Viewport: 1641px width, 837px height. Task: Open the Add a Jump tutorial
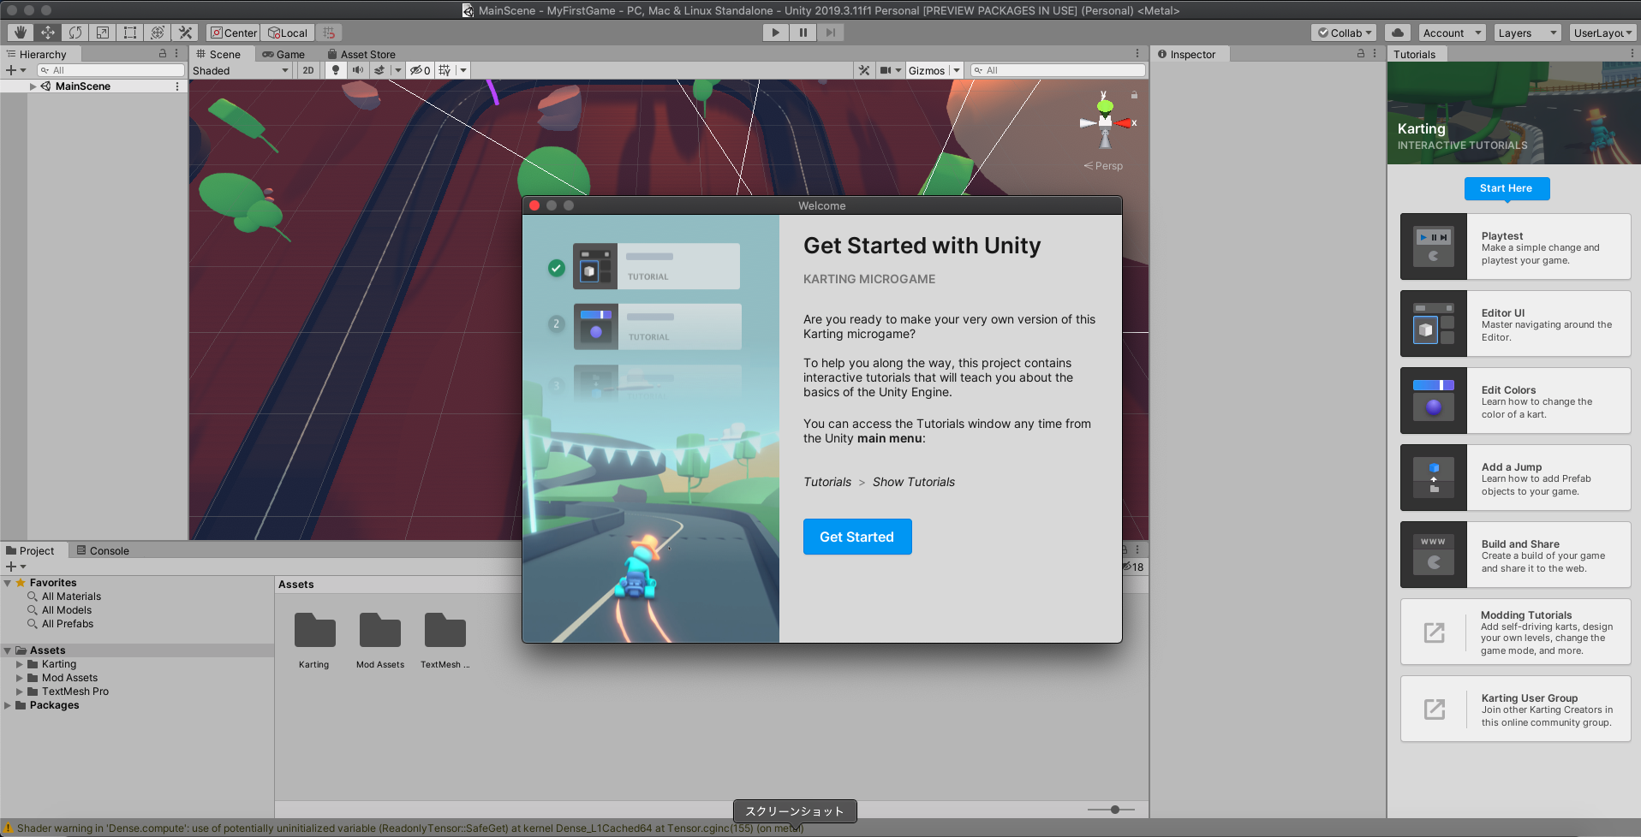1515,478
